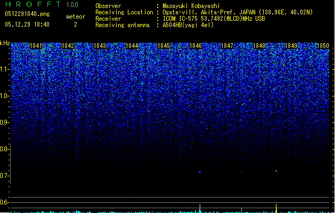The image size is (335, 213).
Task: Click the 1847 time marker
Action: (227, 46)
